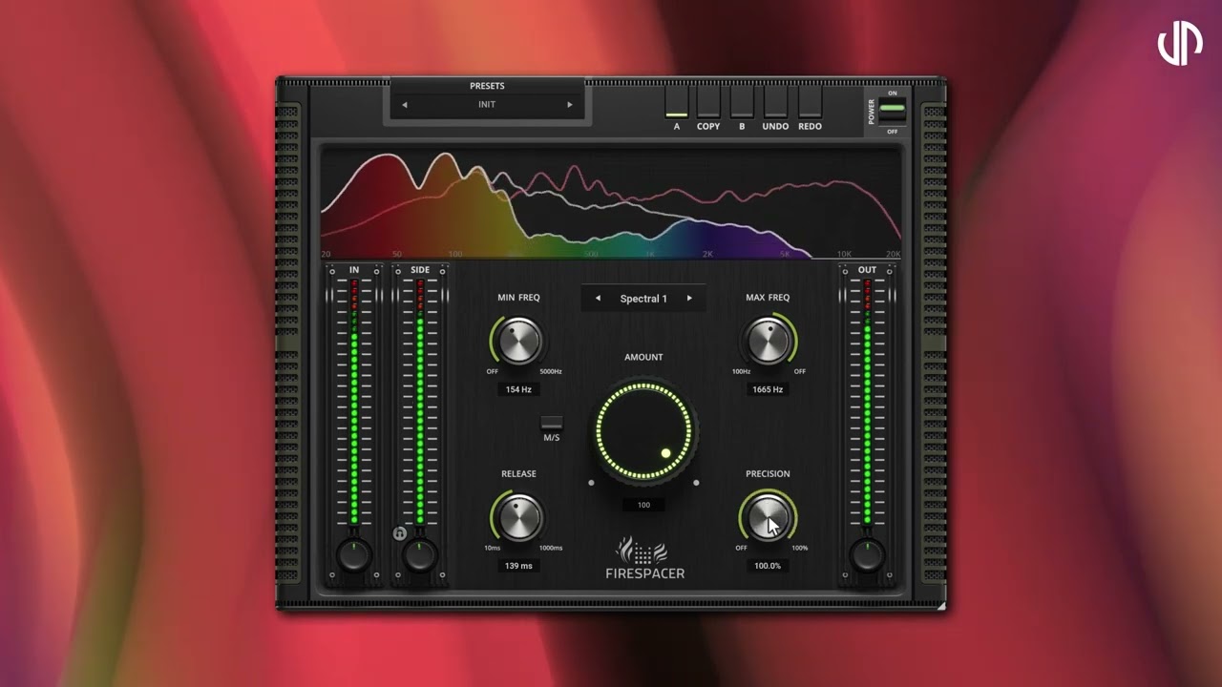Activate the B state button

coord(742,102)
